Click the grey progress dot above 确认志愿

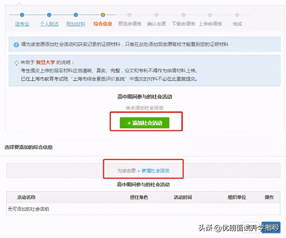[156, 15]
